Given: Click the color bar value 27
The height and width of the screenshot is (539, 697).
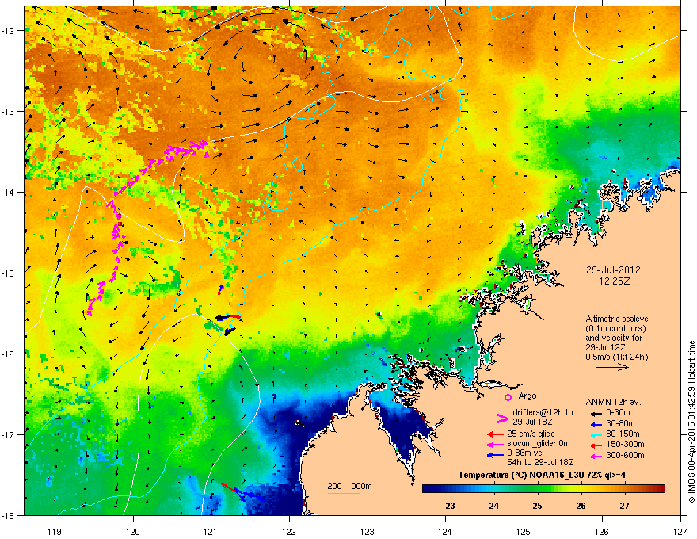Looking at the screenshot, I should [625, 506].
